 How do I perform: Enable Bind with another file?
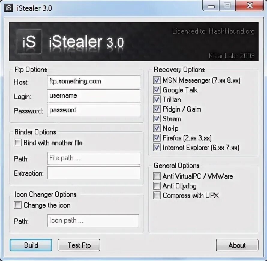18,143
